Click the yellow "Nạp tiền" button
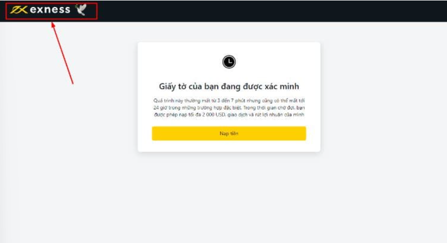 pyautogui.click(x=229, y=133)
